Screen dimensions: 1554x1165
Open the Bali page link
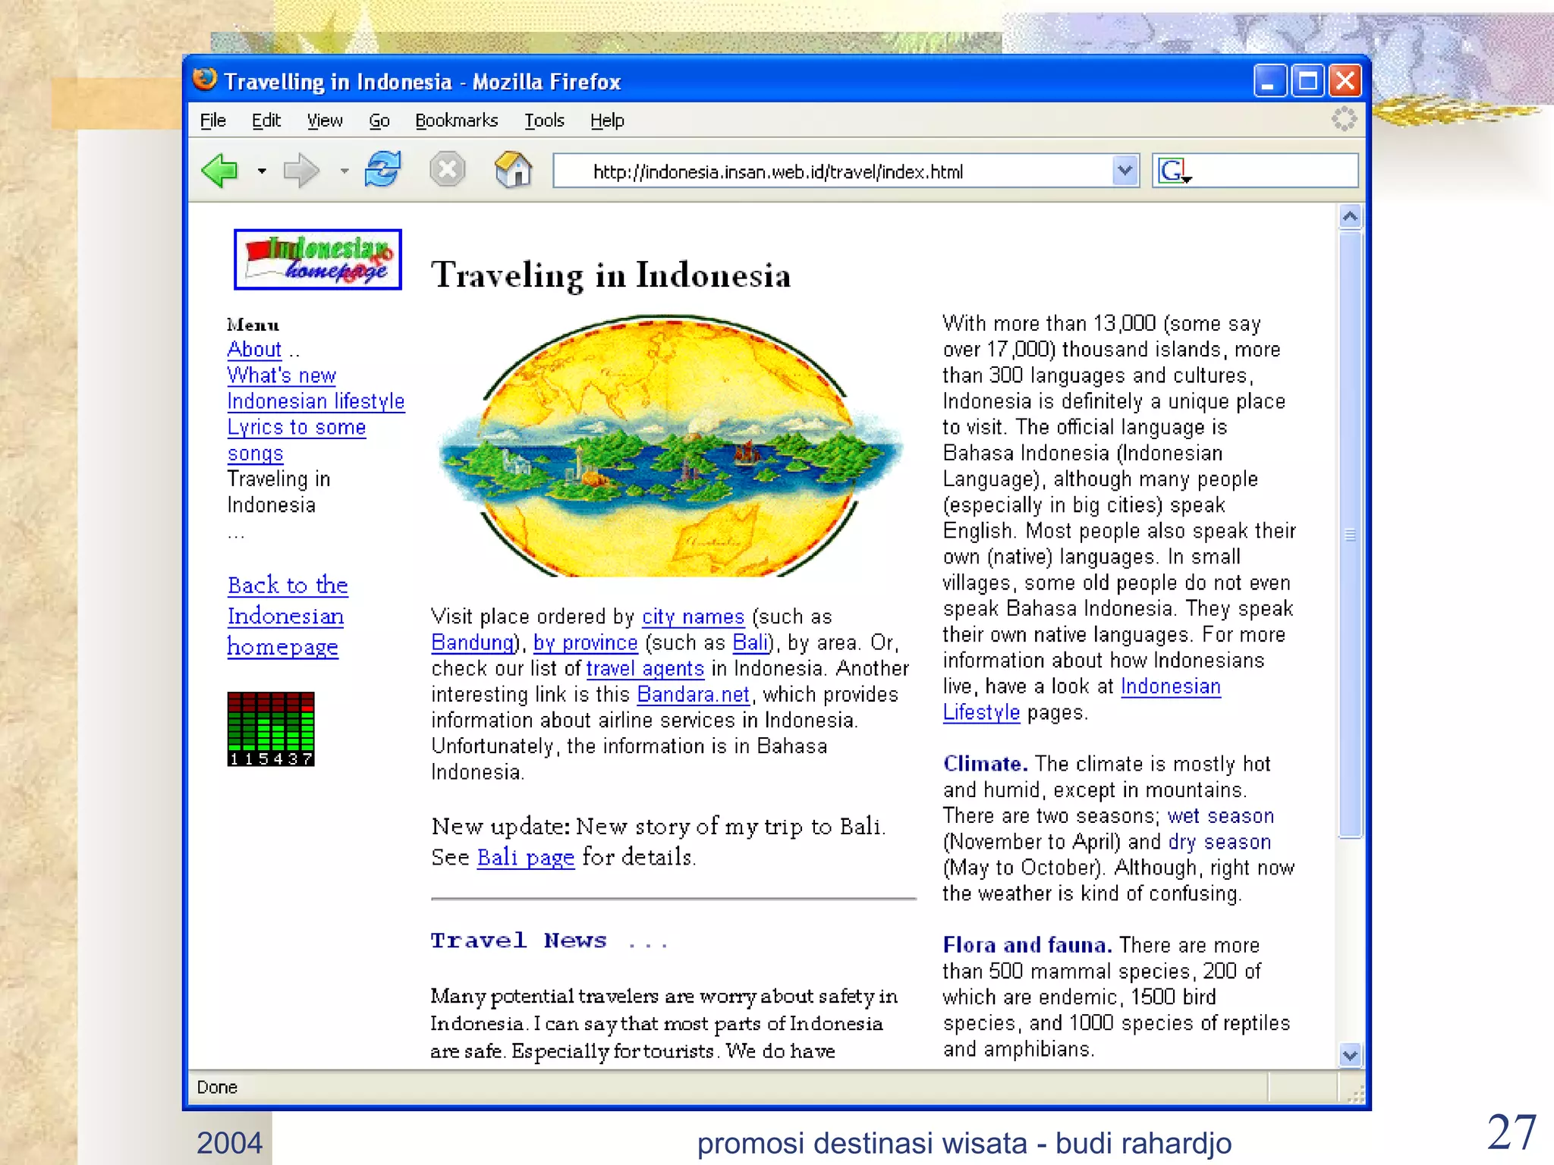tap(525, 857)
